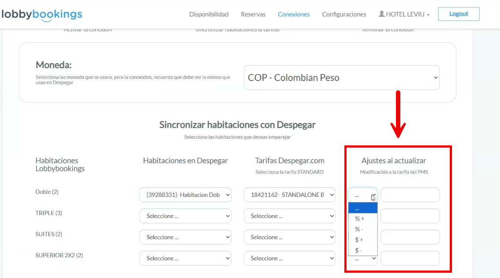Click the 'Selecciona la tarifa STANDARD' note

290,172
